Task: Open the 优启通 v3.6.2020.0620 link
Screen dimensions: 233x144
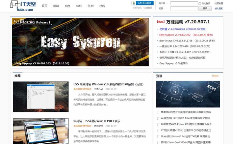Action: coord(183,29)
